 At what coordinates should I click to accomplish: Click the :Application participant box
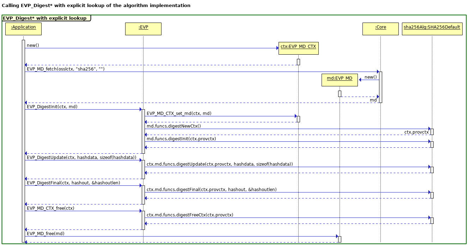tap(23, 29)
